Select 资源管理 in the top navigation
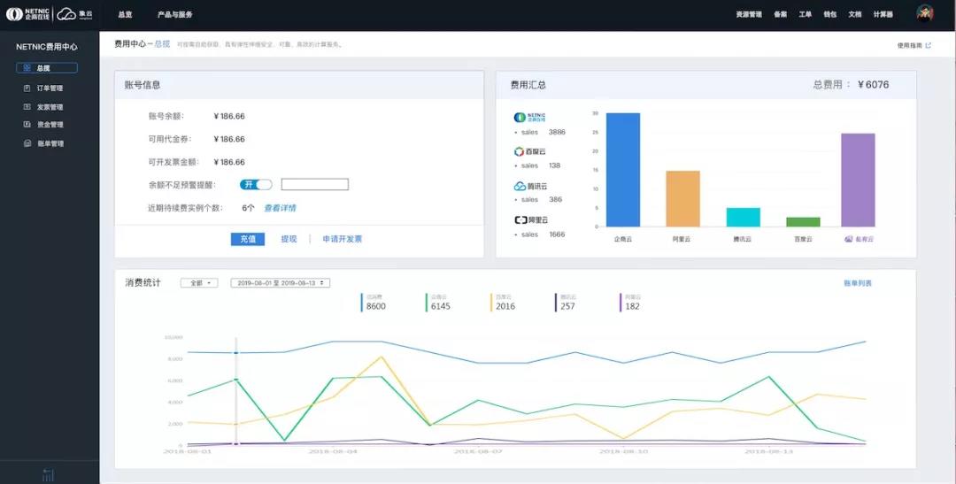Image resolution: width=956 pixels, height=484 pixels. [x=748, y=15]
